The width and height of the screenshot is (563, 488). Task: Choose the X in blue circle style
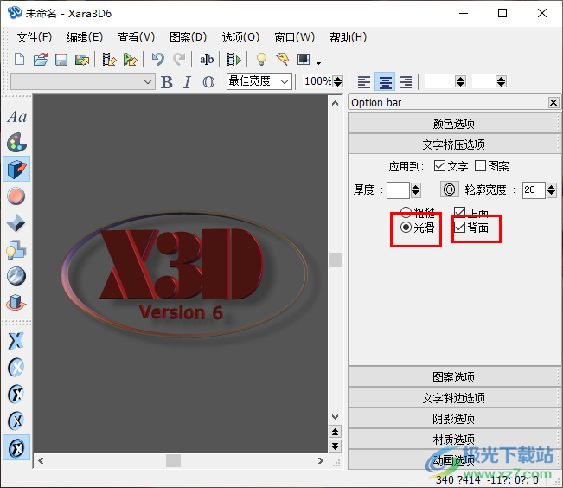point(16,367)
